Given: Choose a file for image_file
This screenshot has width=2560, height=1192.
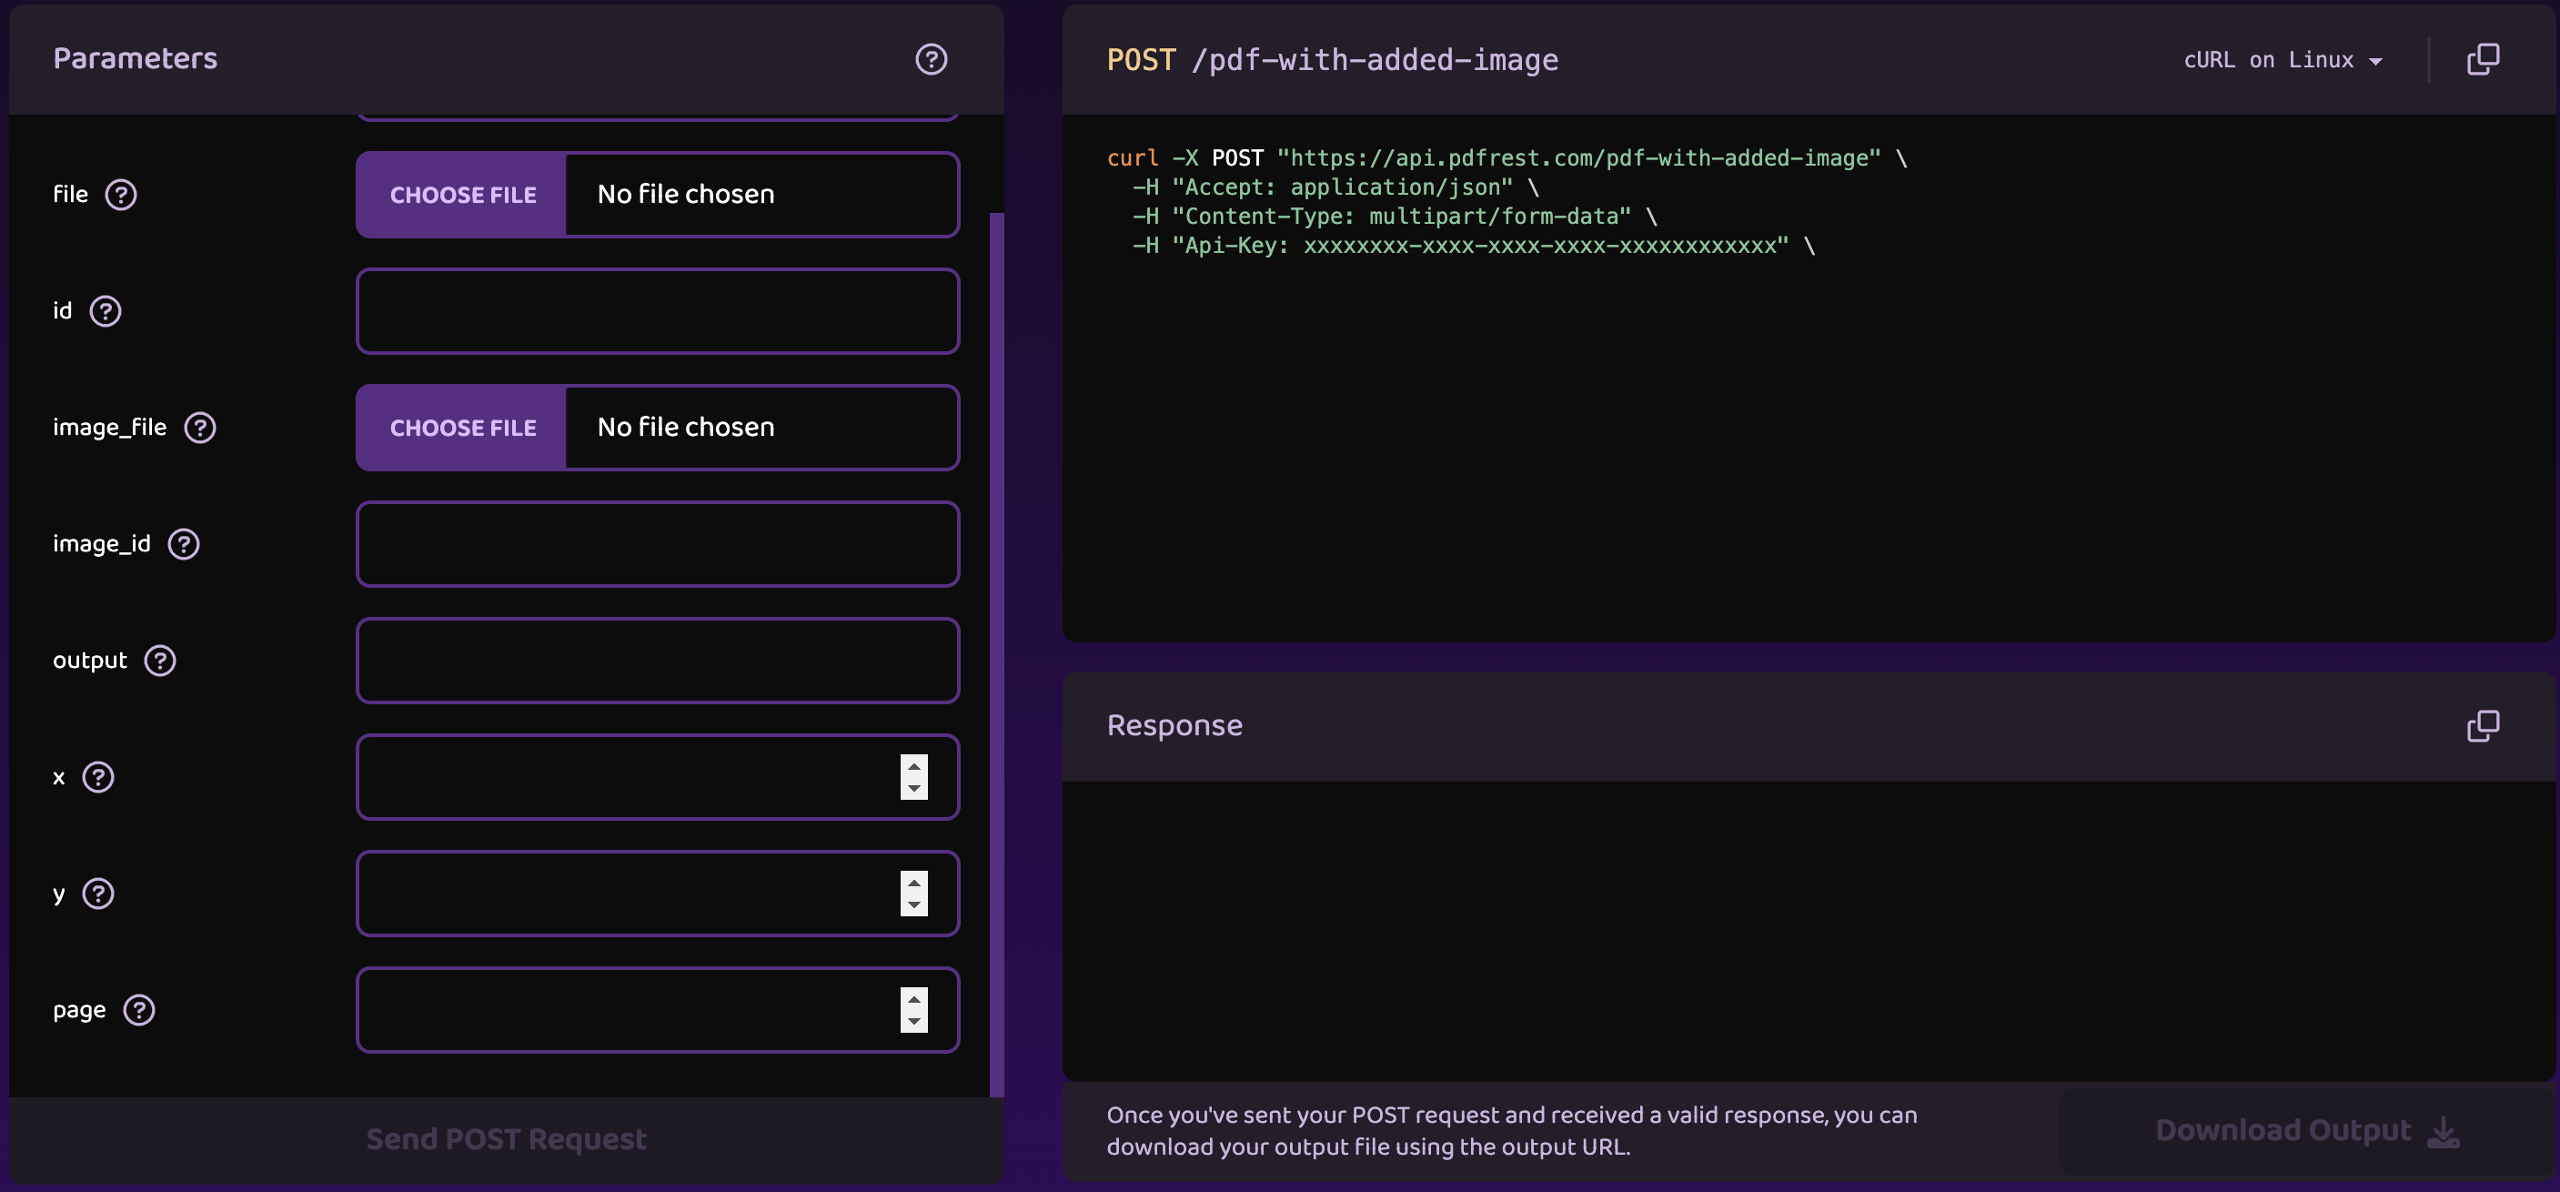Looking at the screenshot, I should pyautogui.click(x=463, y=428).
